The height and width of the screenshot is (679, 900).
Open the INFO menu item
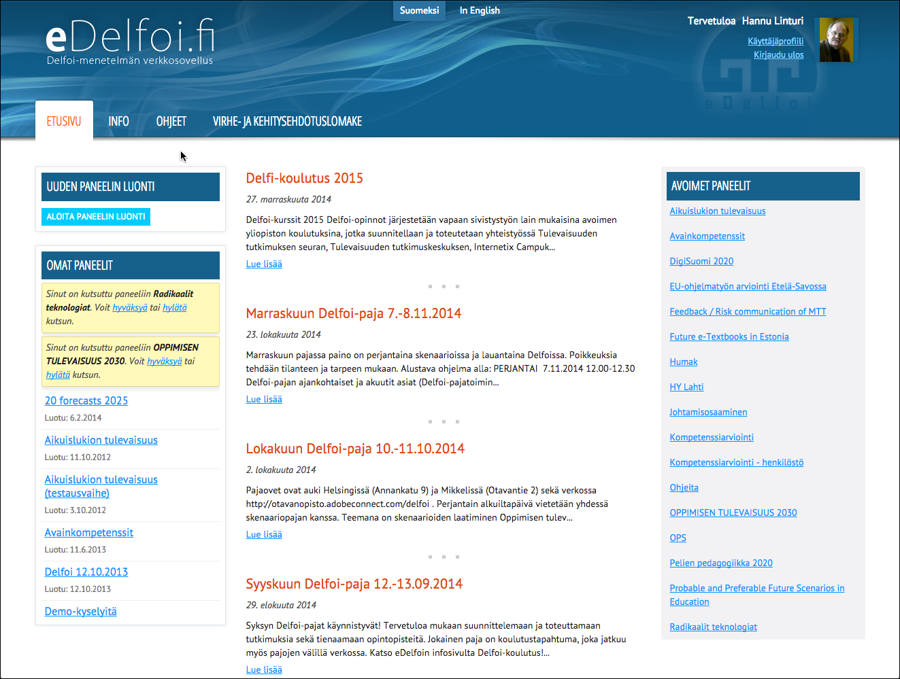point(118,121)
